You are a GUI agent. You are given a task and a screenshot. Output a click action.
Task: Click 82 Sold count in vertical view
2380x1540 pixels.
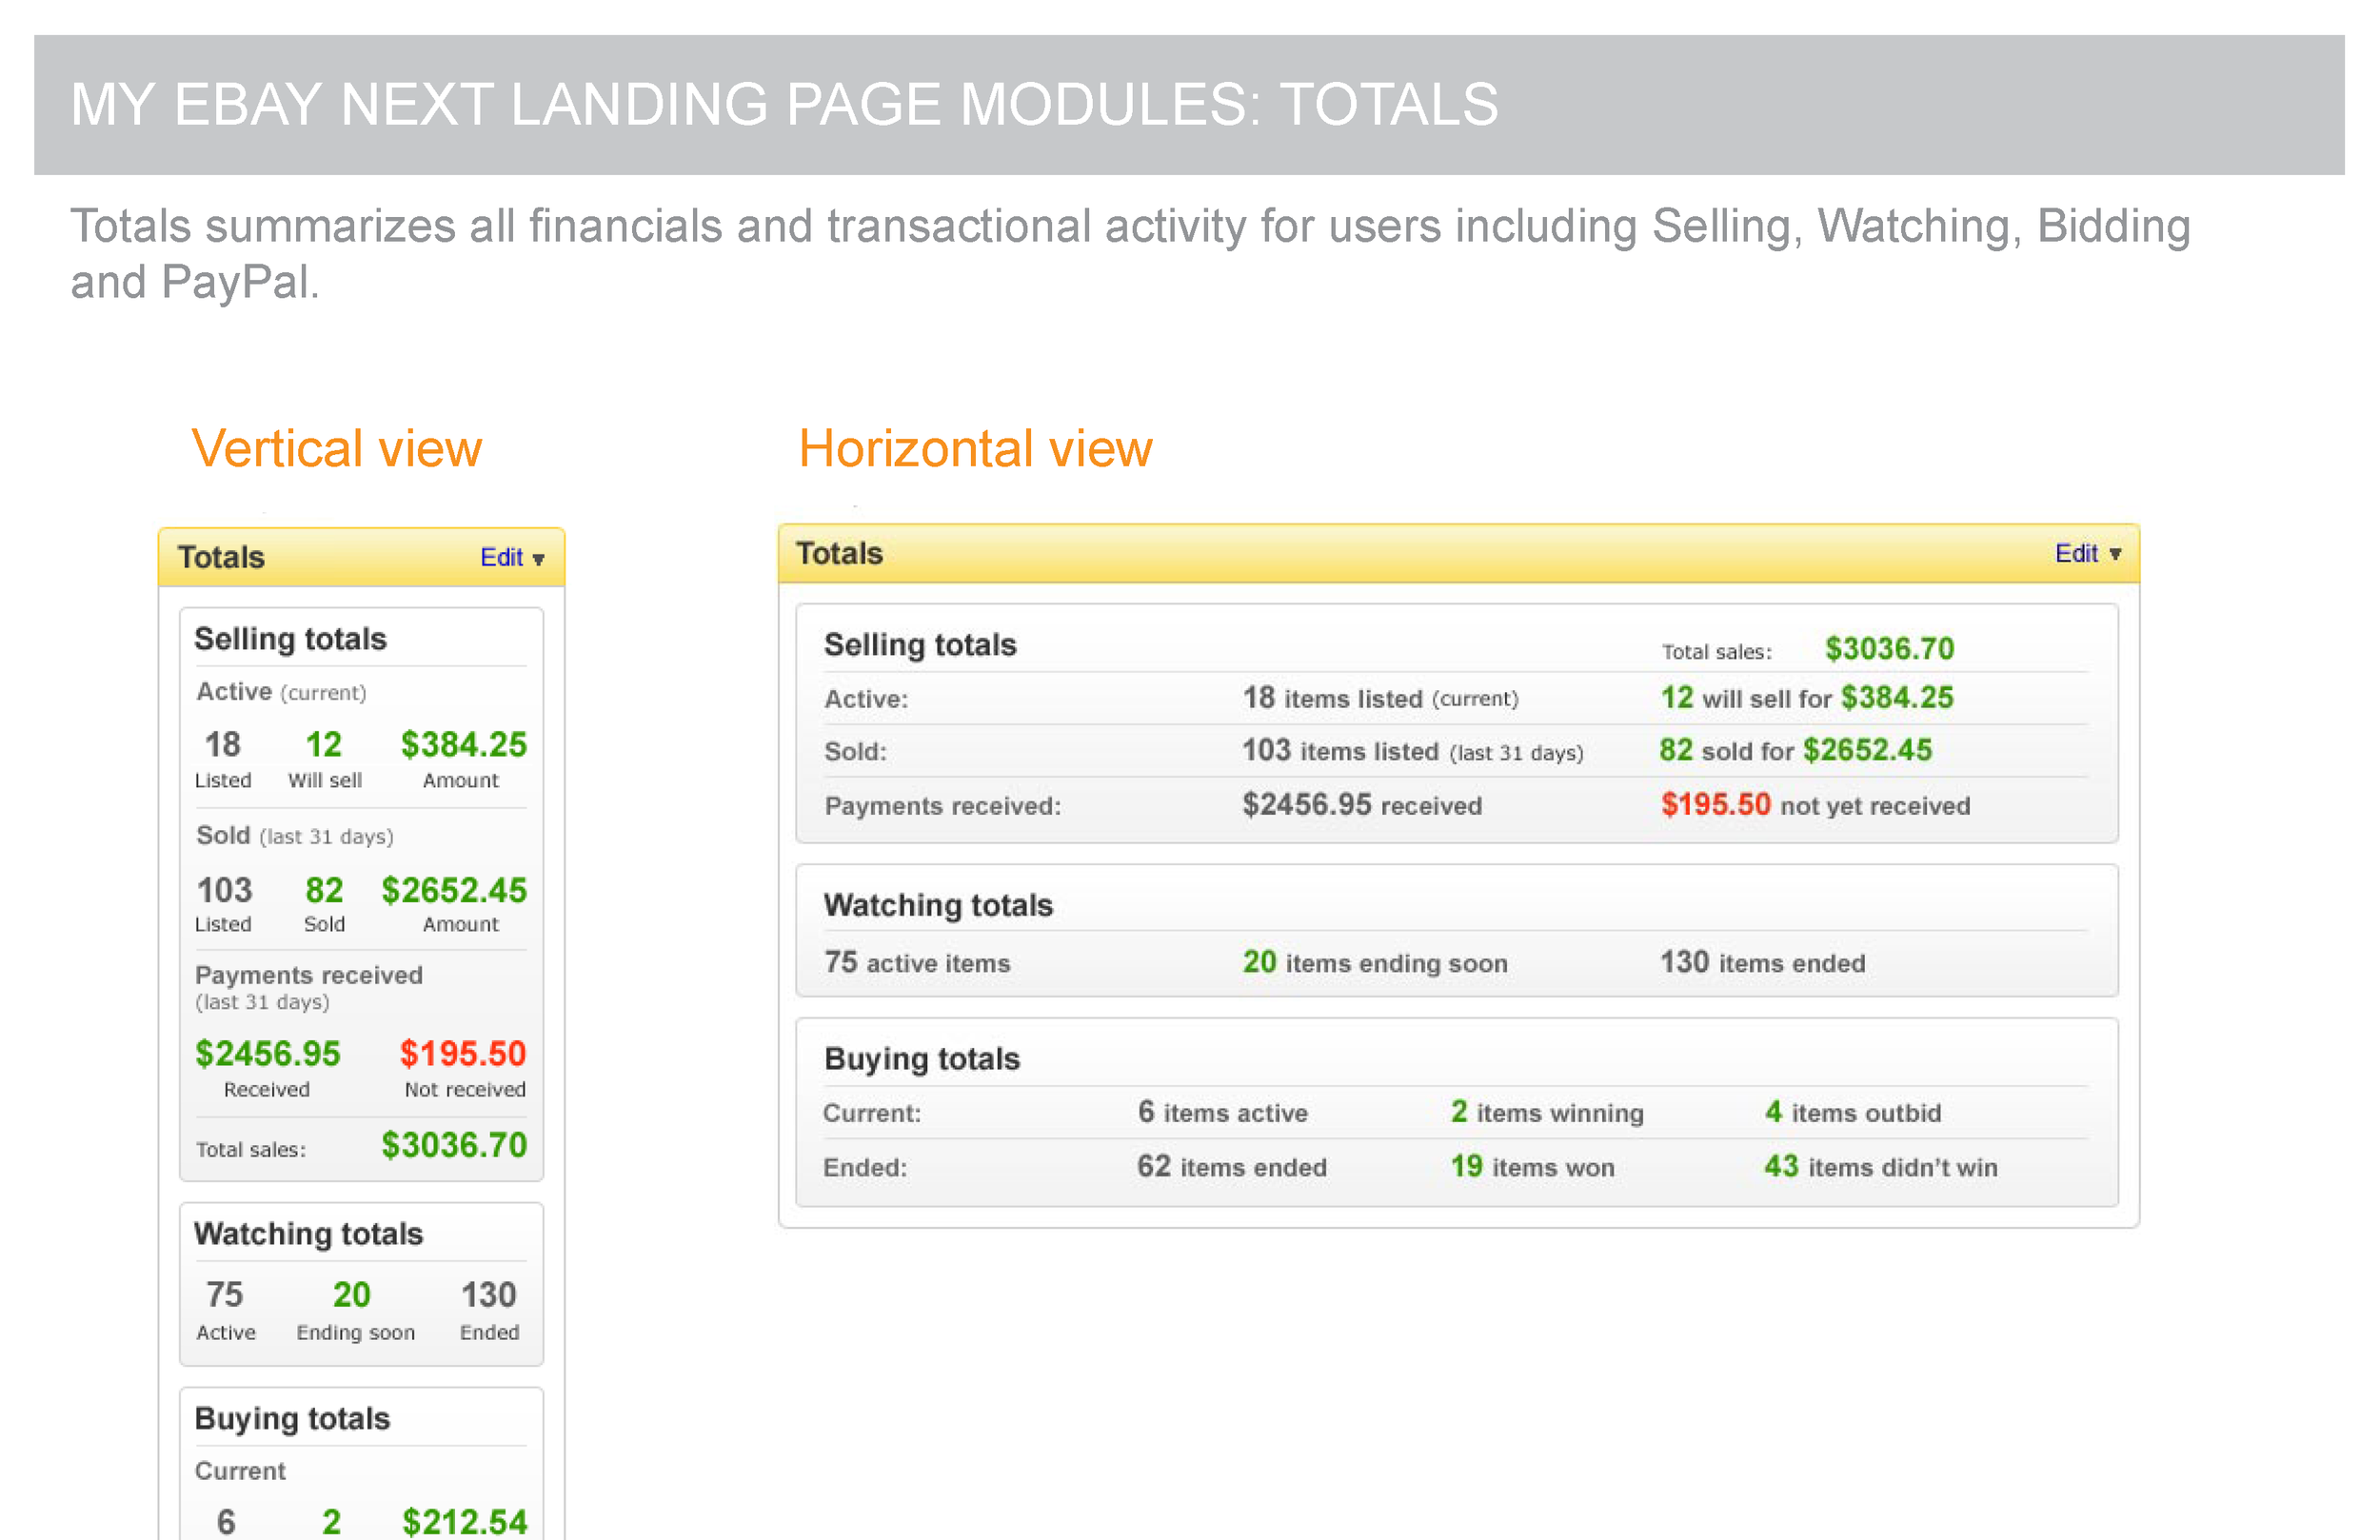[323, 890]
